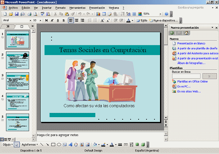Save the presentation with the floppy icon
The image size is (219, 154).
click(x=17, y=14)
